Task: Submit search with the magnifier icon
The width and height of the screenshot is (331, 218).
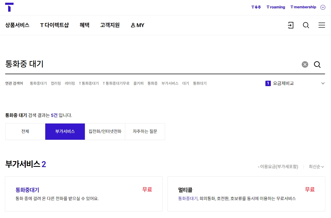Action: tap(317, 64)
